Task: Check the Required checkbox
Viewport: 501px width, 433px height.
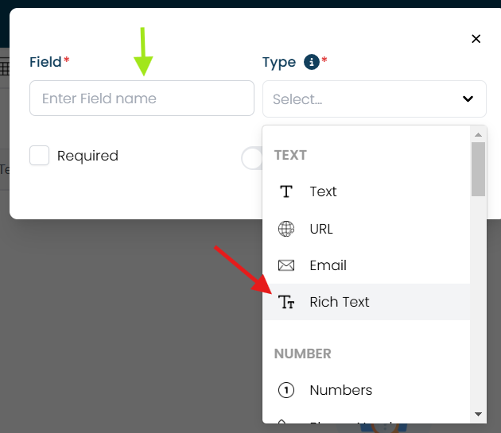Action: 39,156
